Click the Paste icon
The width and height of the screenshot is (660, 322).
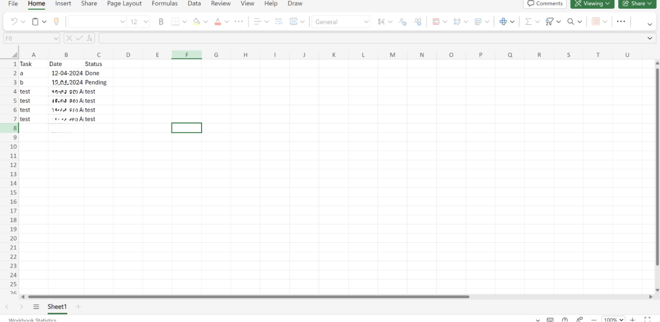click(36, 21)
